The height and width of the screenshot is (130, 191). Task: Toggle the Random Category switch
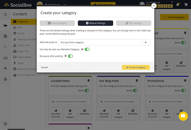coord(87,49)
